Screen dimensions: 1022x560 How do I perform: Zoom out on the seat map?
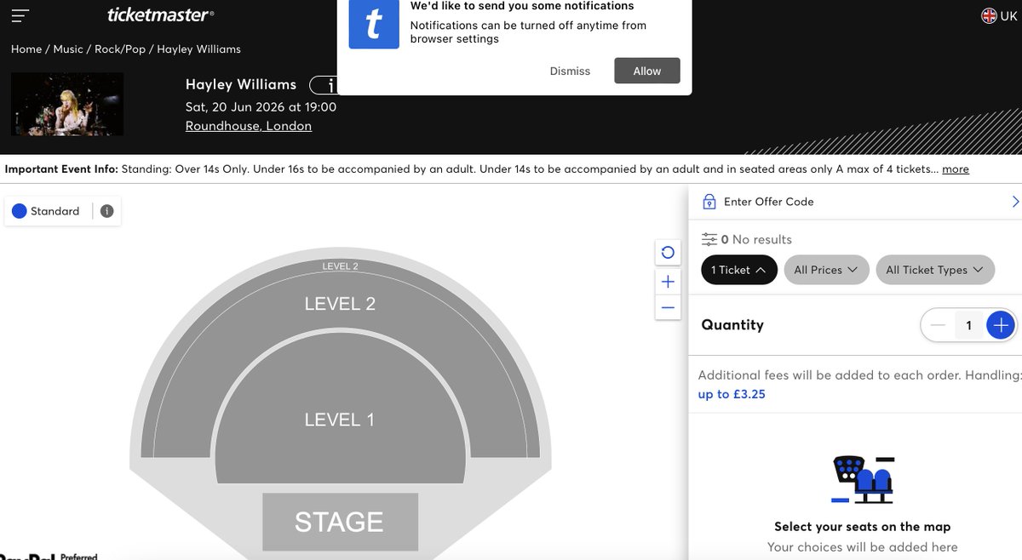pyautogui.click(x=668, y=308)
